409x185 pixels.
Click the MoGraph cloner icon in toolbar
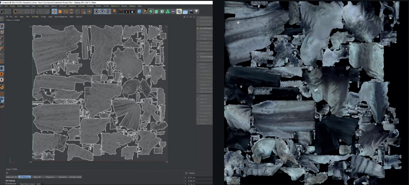tap(168, 11)
